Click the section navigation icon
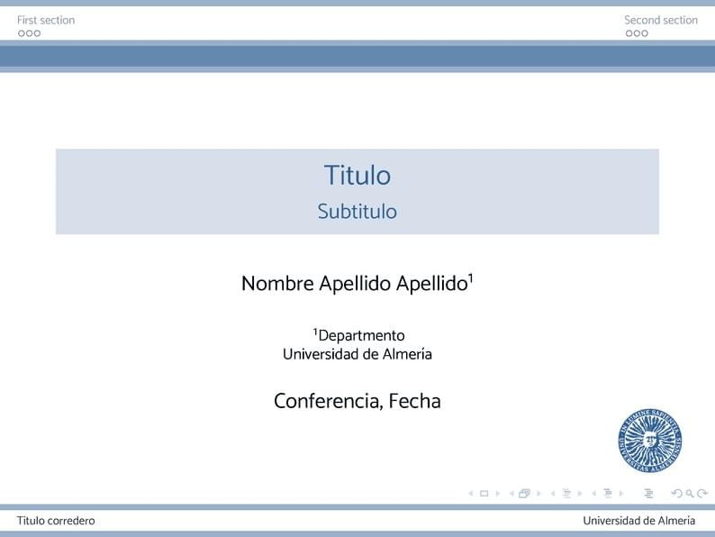 pyautogui.click(x=608, y=494)
